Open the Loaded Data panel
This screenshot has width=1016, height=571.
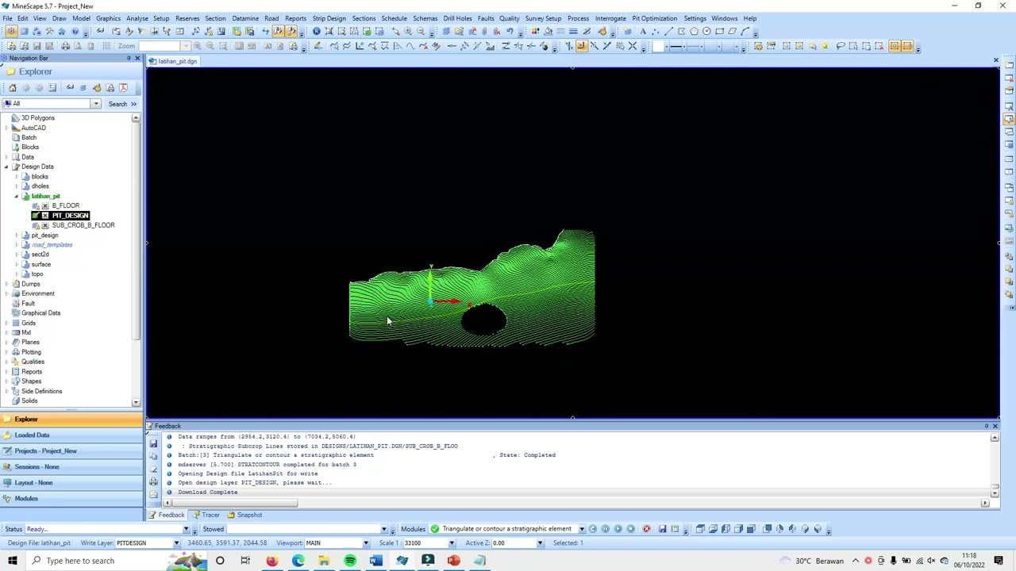tap(71, 435)
